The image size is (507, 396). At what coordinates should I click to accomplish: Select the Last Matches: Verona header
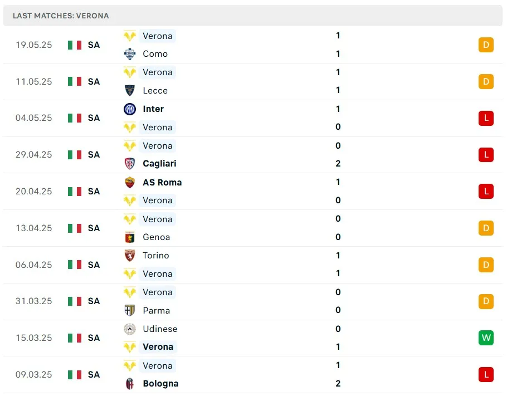pyautogui.click(x=61, y=16)
